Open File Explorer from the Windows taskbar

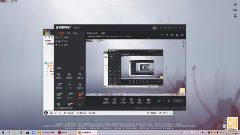[x=15, y=132]
